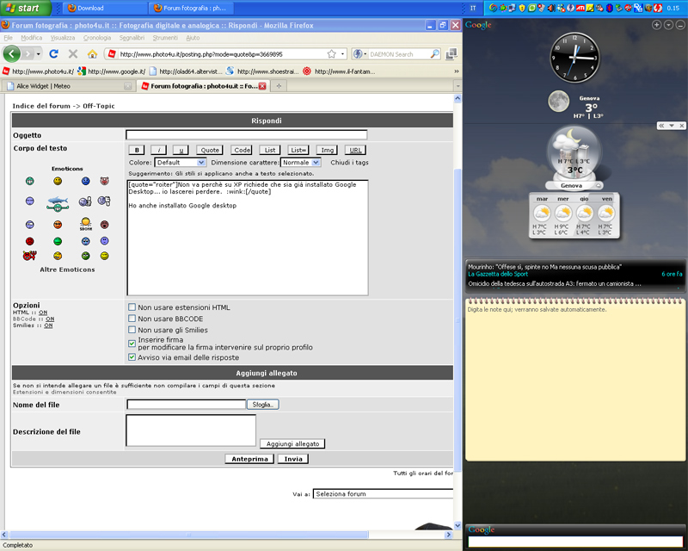Click the Google sidebar search box

coord(574,542)
